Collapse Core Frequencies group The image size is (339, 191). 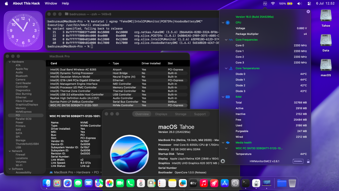[x=226, y=40]
